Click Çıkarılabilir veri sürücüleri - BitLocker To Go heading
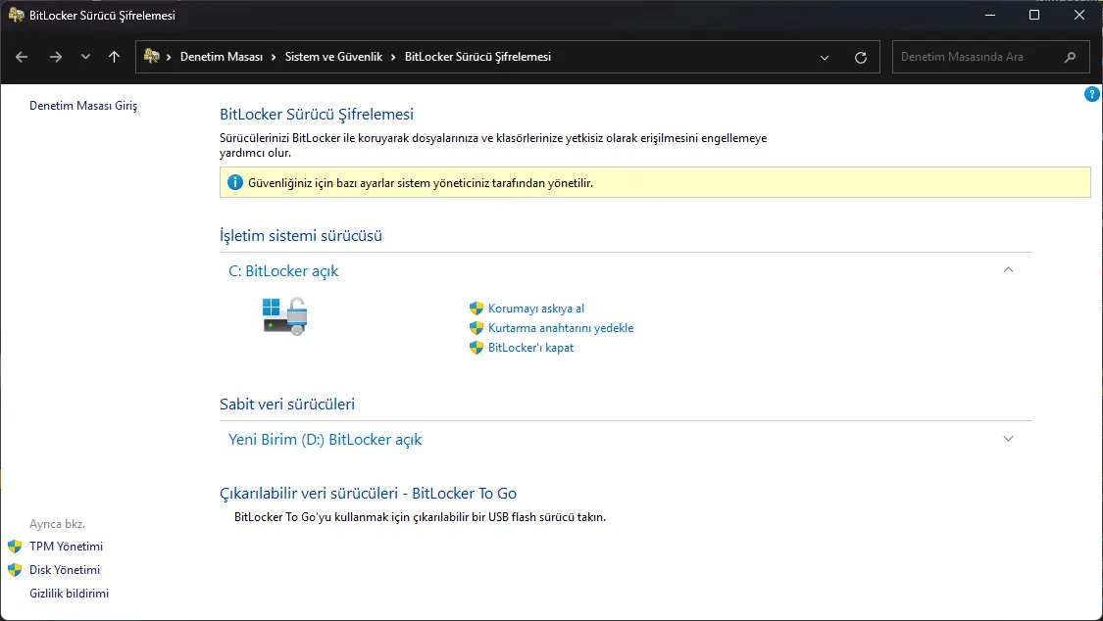1103x621 pixels. coord(368,493)
